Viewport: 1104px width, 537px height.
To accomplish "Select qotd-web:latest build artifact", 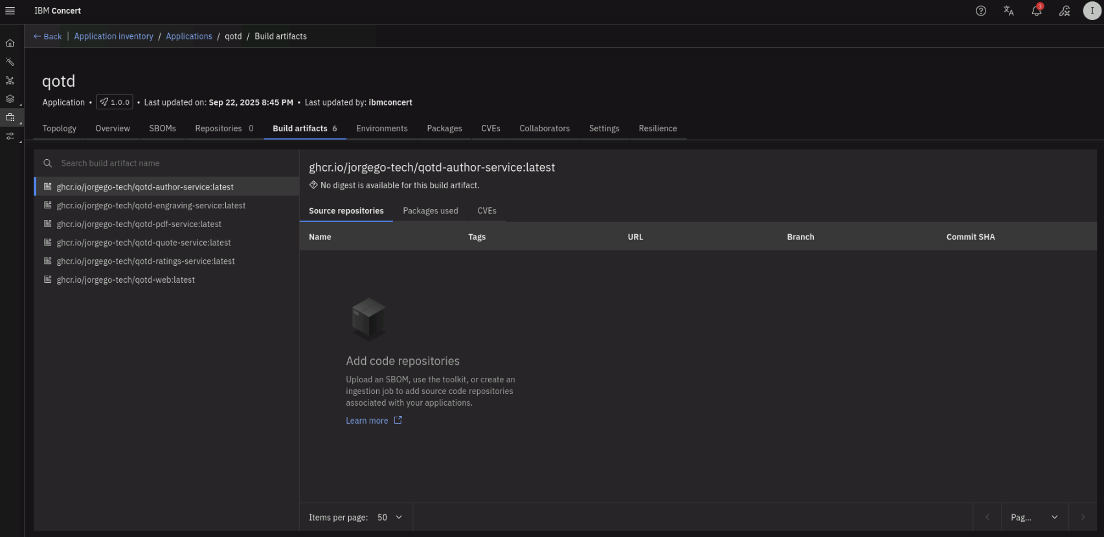I will pos(126,280).
